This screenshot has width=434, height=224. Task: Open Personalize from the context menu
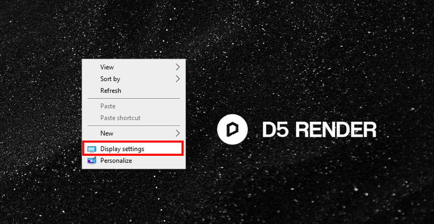[x=116, y=161]
